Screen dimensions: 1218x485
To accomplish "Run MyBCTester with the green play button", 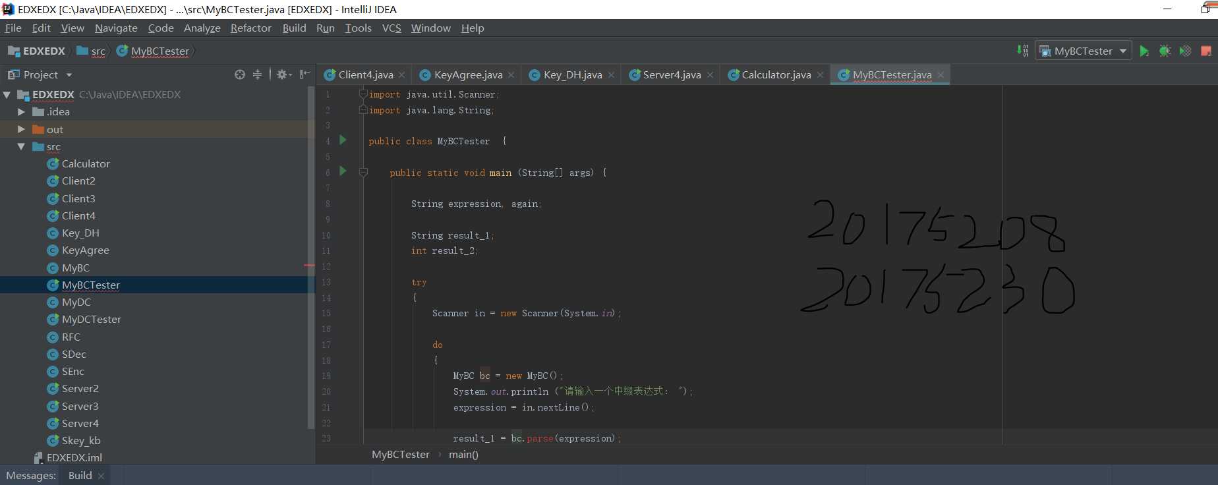I will [1144, 51].
